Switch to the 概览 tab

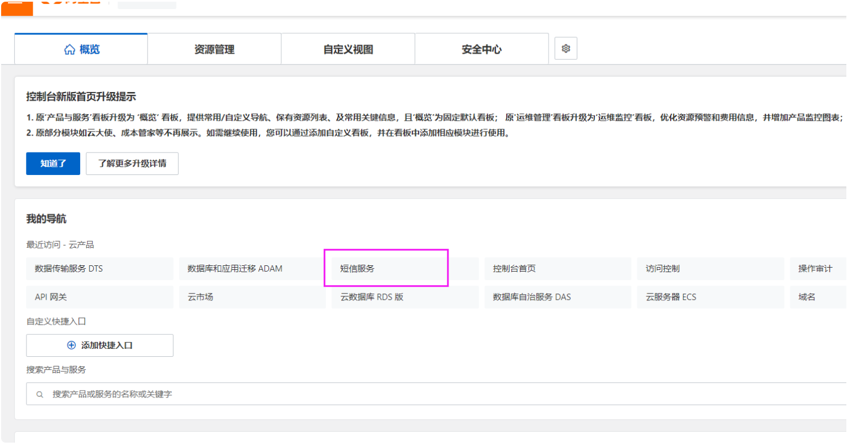81,49
